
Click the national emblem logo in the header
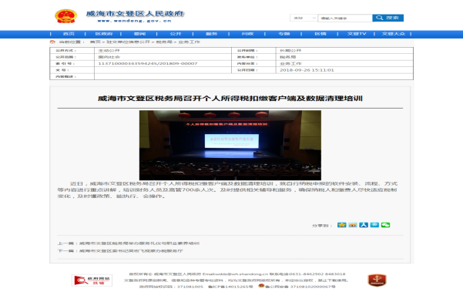[65, 16]
